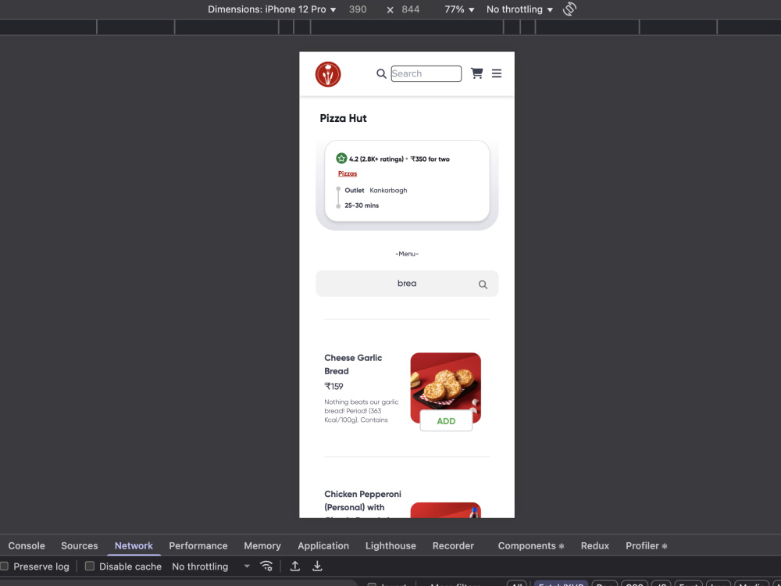Add Cheese Garlic Bread with ADD button
Screen dimensions: 781x586
pos(446,421)
